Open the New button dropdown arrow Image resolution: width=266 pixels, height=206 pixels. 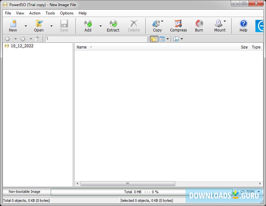point(26,26)
